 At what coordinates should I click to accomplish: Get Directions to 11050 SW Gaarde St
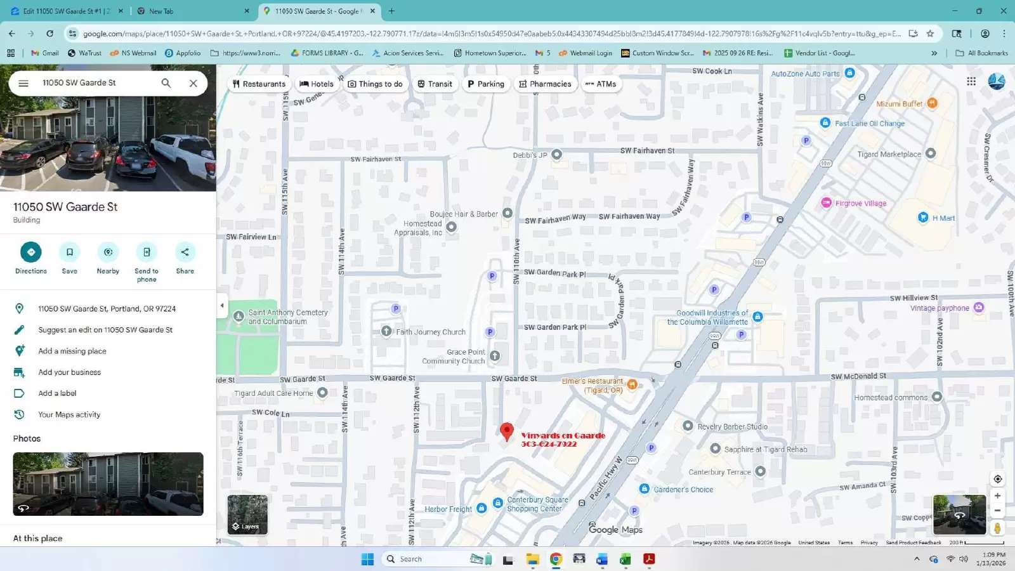coord(31,253)
